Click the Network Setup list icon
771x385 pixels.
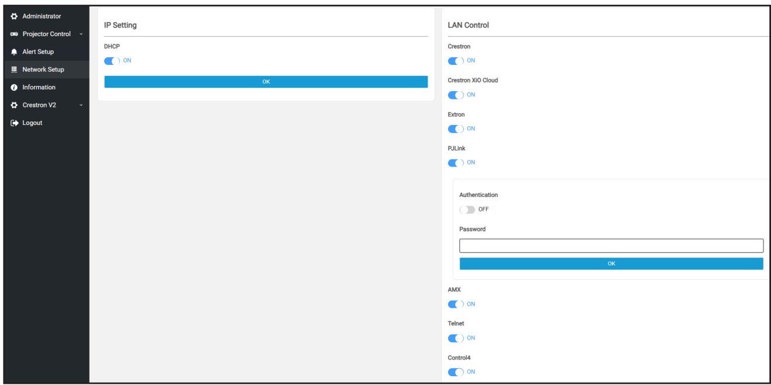15,70
